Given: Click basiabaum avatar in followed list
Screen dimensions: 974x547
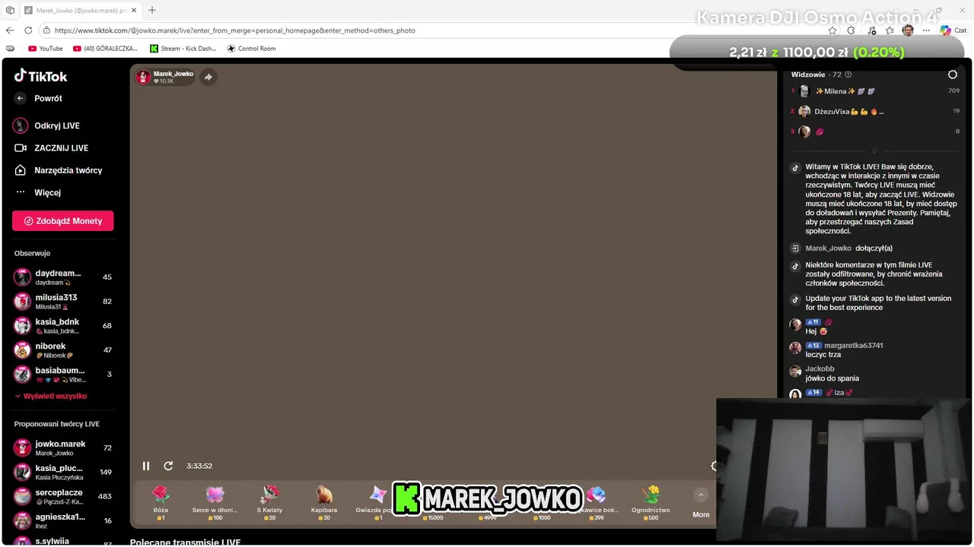Looking at the screenshot, I should [22, 374].
